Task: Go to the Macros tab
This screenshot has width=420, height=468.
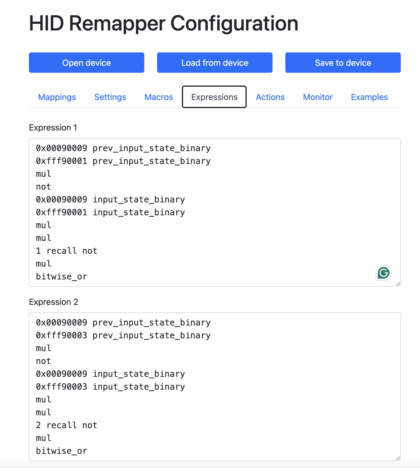Action: pos(158,97)
